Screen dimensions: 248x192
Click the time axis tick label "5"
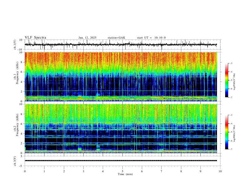click(x=122, y=171)
